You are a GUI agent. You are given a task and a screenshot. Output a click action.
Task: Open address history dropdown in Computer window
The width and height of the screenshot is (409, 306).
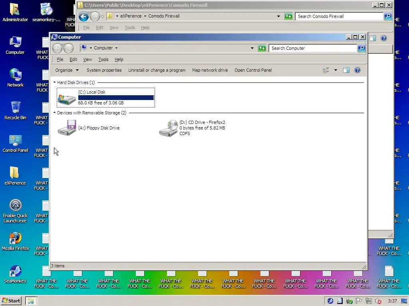[x=252, y=48]
